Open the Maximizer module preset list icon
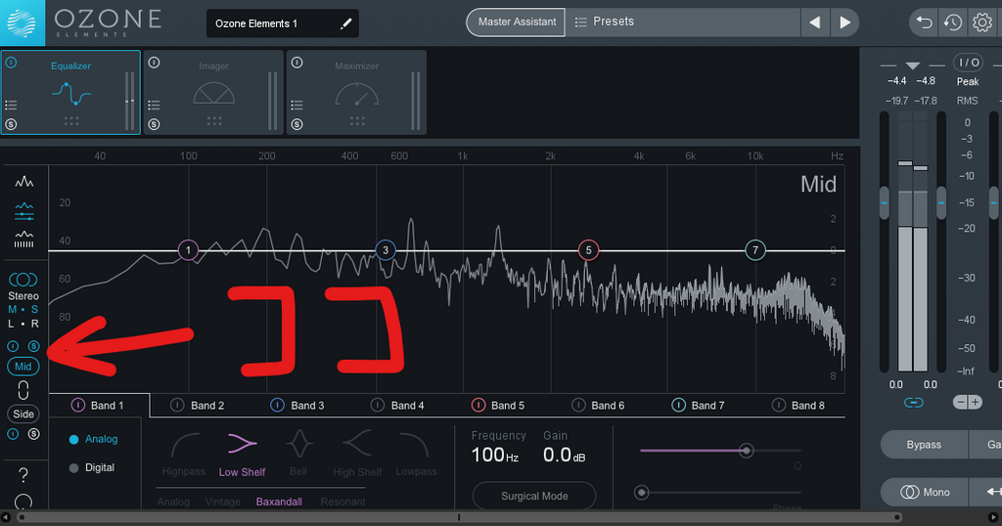Viewport: 1002px width, 526px height. pos(297,106)
